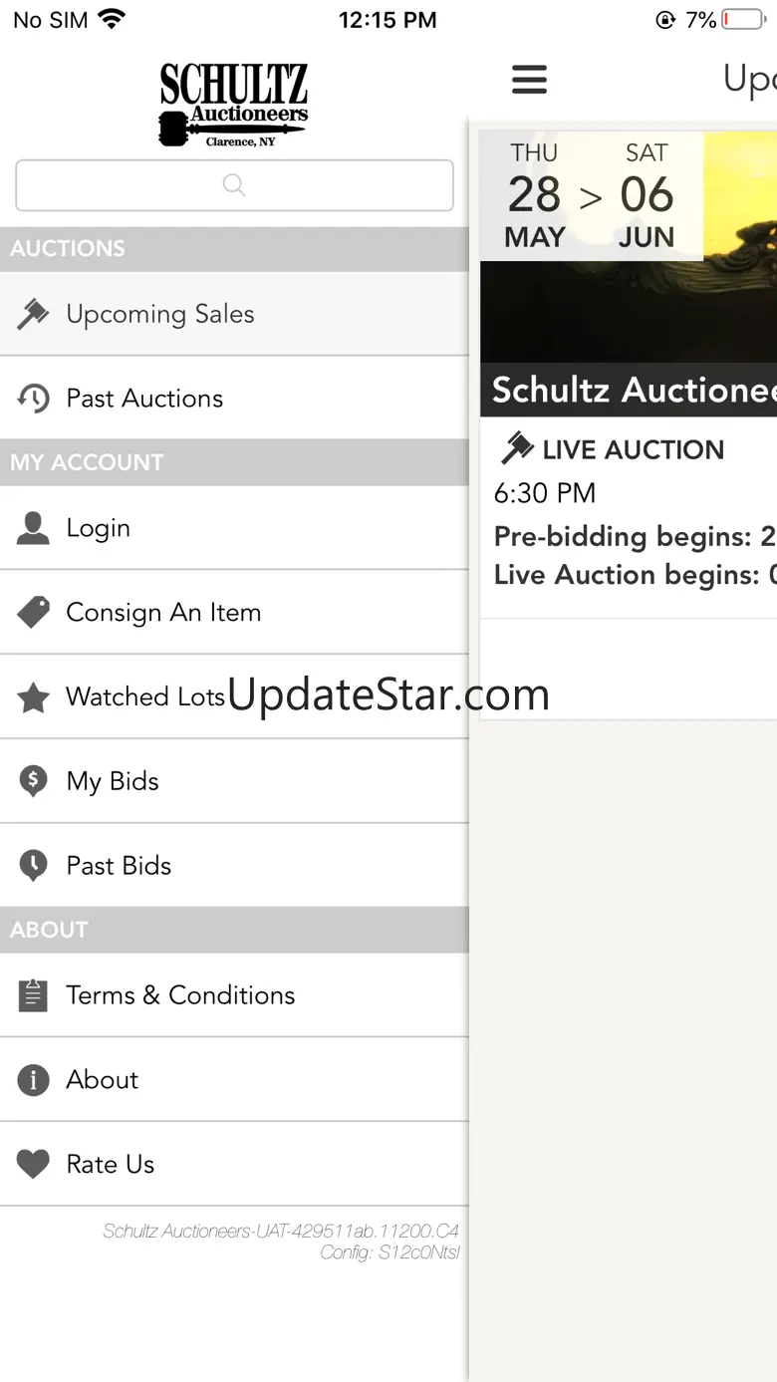The height and width of the screenshot is (1382, 777).
Task: Tap the hamburger menu icon
Action: click(x=529, y=80)
